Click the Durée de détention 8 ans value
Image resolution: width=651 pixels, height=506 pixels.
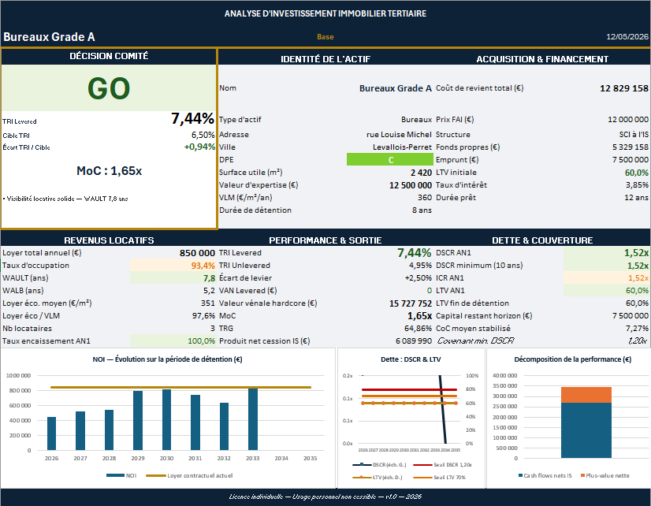422,210
